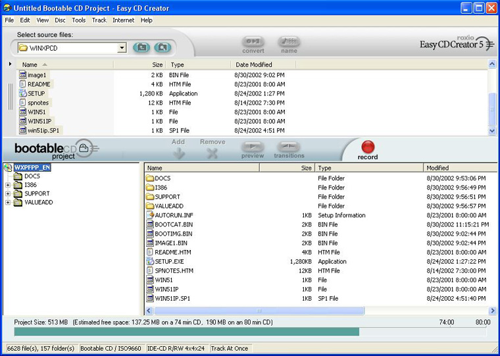Click source list scroll up arrow
This screenshot has width=500, height=356.
(x=492, y=63)
